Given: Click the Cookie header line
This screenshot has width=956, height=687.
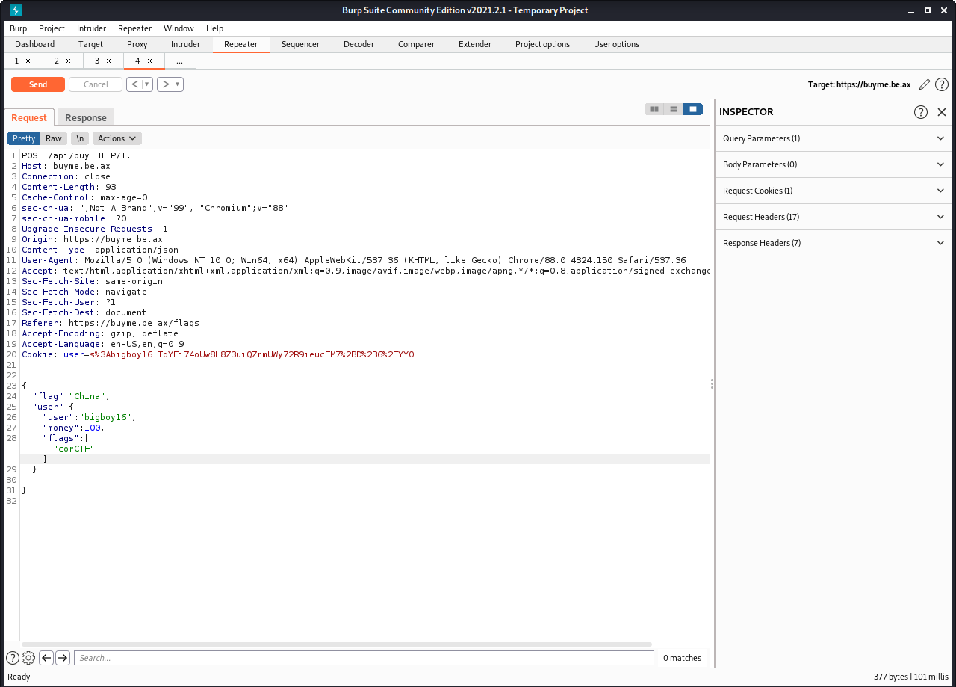Looking at the screenshot, I should pos(218,354).
